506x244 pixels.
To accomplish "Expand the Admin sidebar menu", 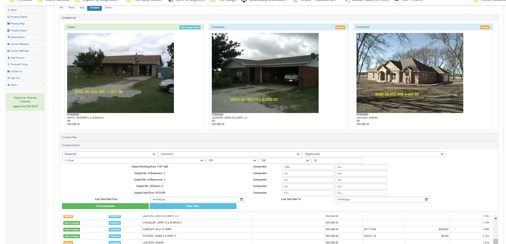I will click(x=25, y=85).
